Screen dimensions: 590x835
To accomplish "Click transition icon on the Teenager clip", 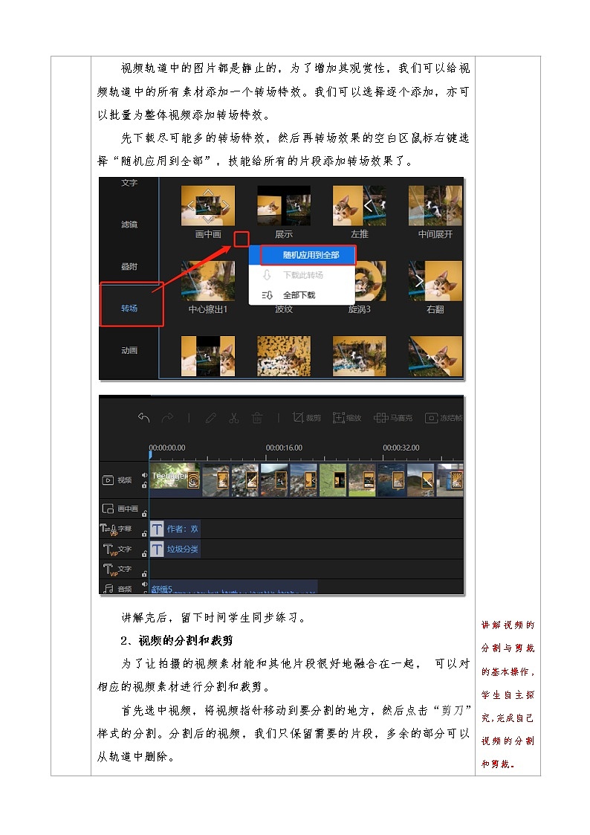I will click(x=193, y=481).
